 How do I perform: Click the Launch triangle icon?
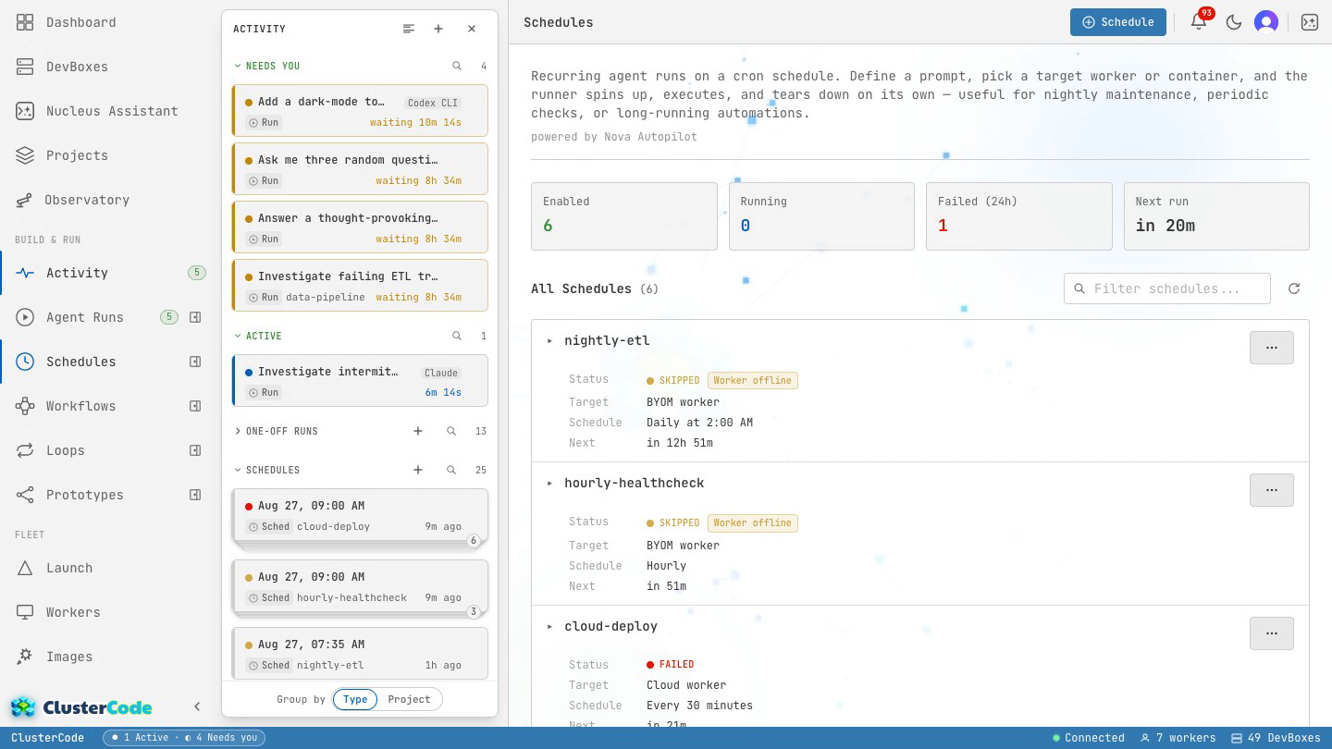coord(25,568)
